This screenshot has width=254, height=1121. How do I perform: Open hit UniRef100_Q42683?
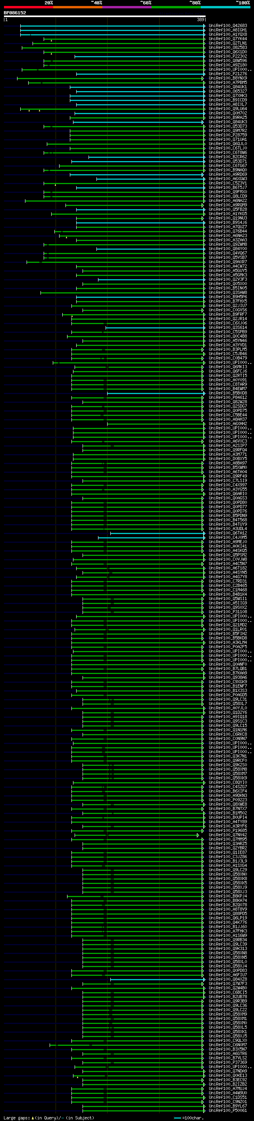[x=228, y=26]
